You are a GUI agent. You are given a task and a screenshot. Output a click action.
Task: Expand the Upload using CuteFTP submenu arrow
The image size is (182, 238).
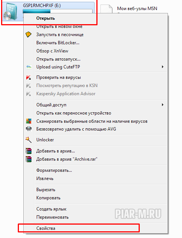162,67
